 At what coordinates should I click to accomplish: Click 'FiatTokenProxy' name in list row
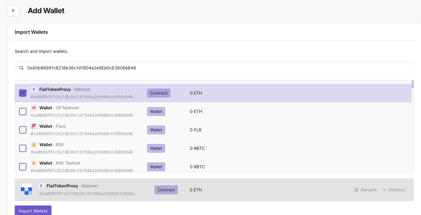(x=55, y=89)
